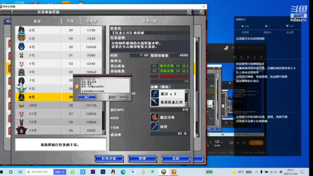Click the 关闭 button

tap(176, 159)
